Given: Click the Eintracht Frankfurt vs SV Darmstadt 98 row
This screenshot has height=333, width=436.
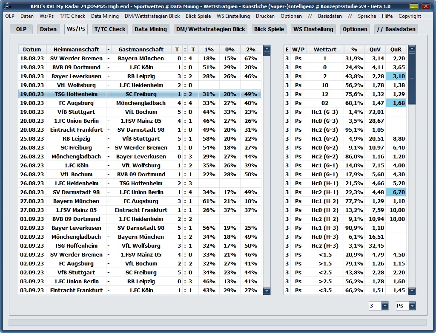Looking at the screenshot, I should click(140, 130).
